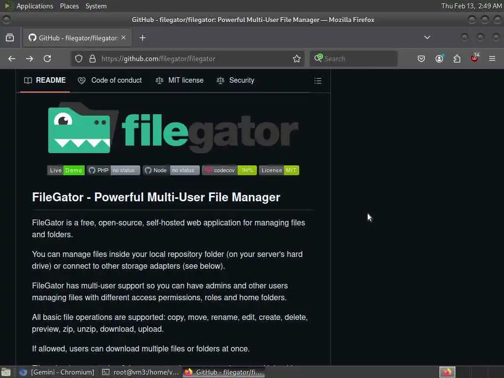Open the Applications menu
504x378 pixels.
(35, 6)
